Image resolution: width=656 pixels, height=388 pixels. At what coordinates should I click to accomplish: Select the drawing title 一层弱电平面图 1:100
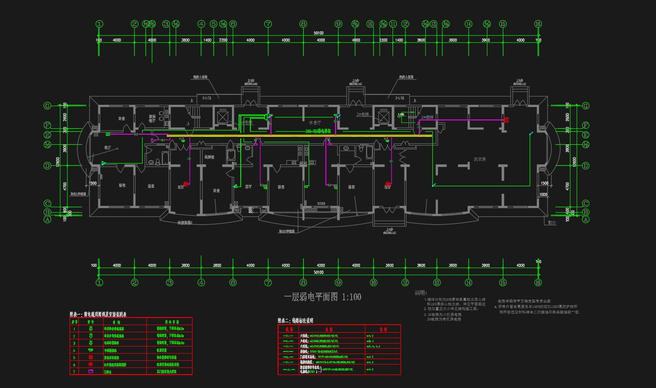coord(323,297)
